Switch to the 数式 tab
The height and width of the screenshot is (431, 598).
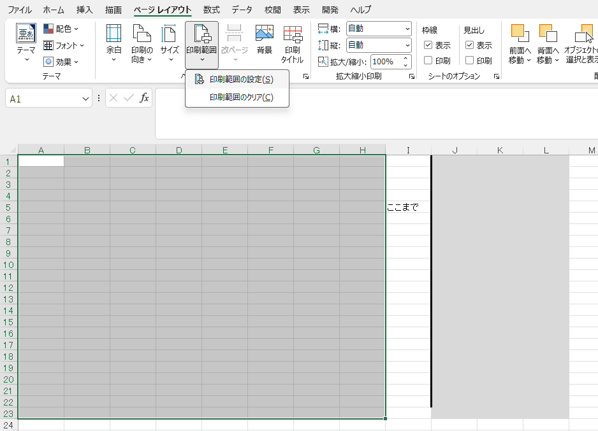pos(212,10)
